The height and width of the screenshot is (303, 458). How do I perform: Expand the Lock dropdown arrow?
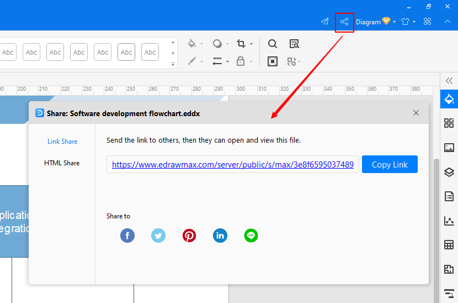[251, 62]
